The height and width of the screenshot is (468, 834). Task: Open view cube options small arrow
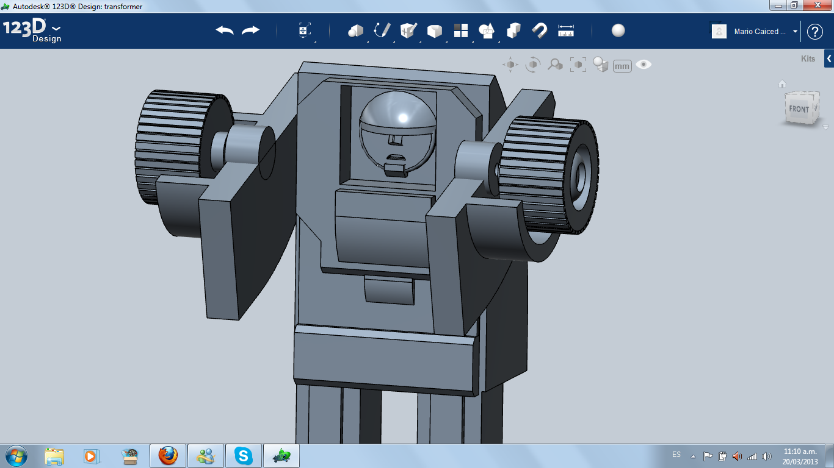[826, 127]
